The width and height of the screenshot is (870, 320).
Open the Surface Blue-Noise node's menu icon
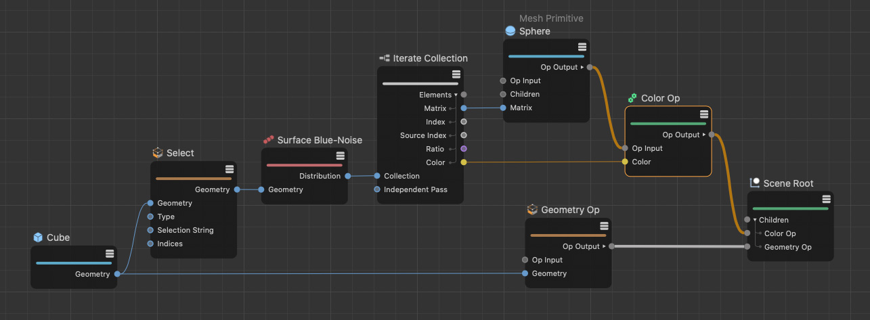[x=340, y=156]
